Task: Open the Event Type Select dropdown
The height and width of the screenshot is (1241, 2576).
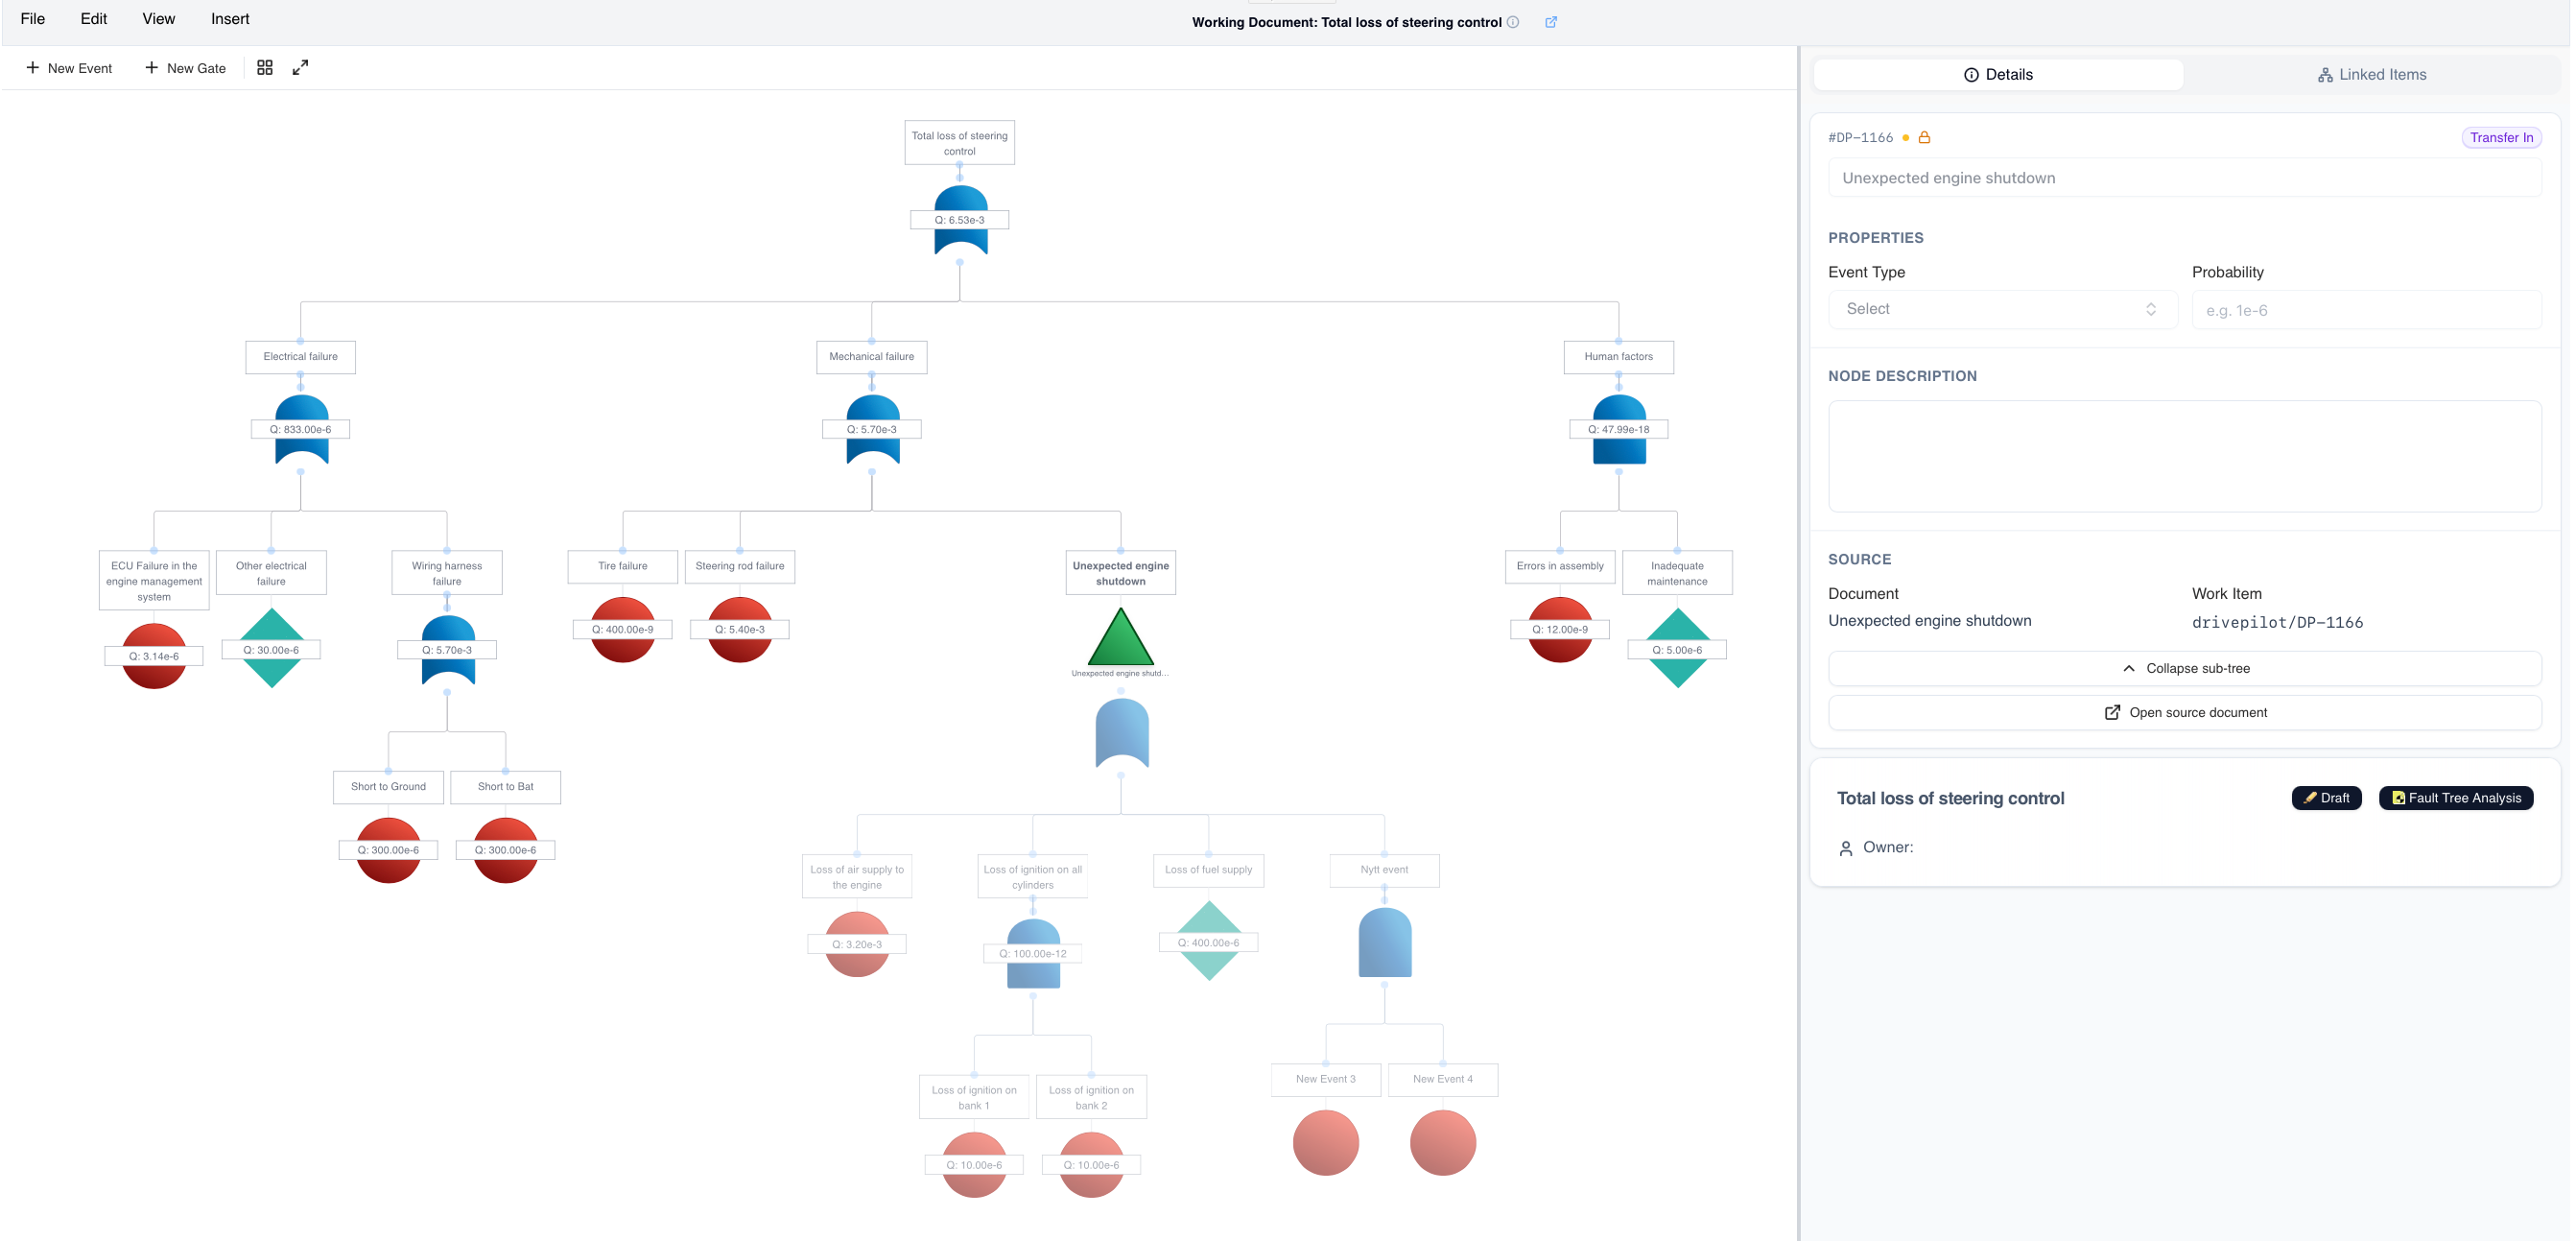Action: 2001,309
